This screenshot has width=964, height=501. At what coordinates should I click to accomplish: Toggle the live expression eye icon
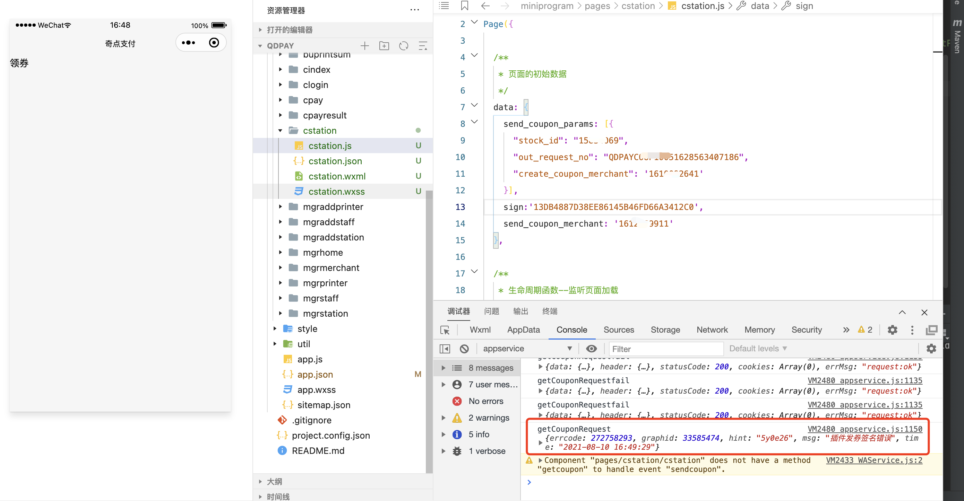point(591,349)
